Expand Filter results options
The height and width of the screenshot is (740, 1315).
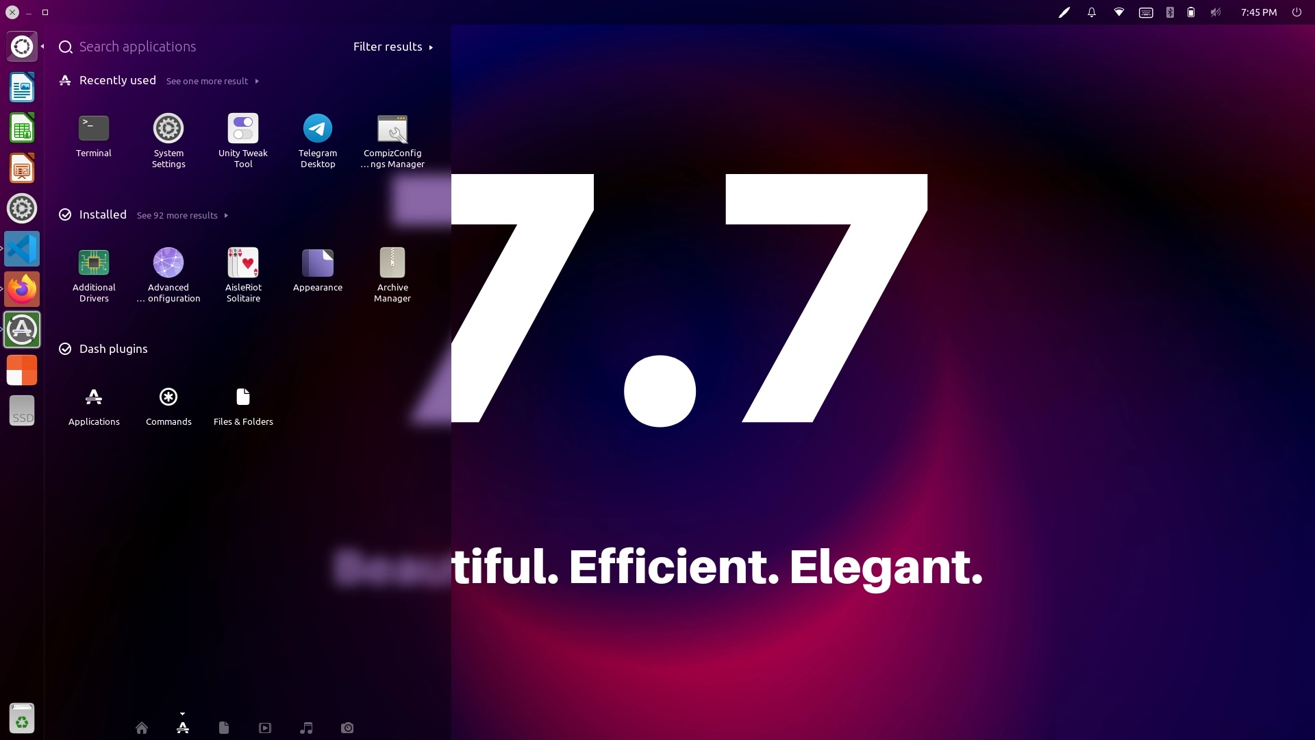(433, 47)
